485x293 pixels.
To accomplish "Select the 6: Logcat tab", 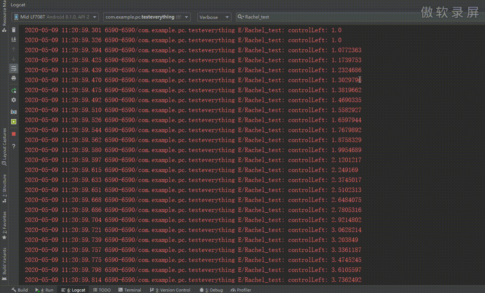I will pyautogui.click(x=73, y=290).
